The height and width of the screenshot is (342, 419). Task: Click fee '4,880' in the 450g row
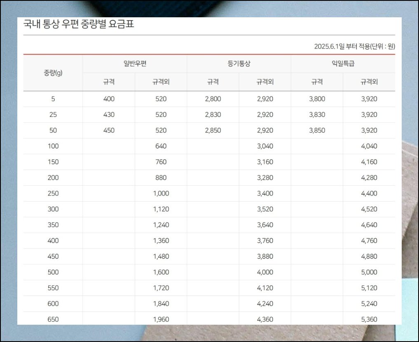(369, 256)
